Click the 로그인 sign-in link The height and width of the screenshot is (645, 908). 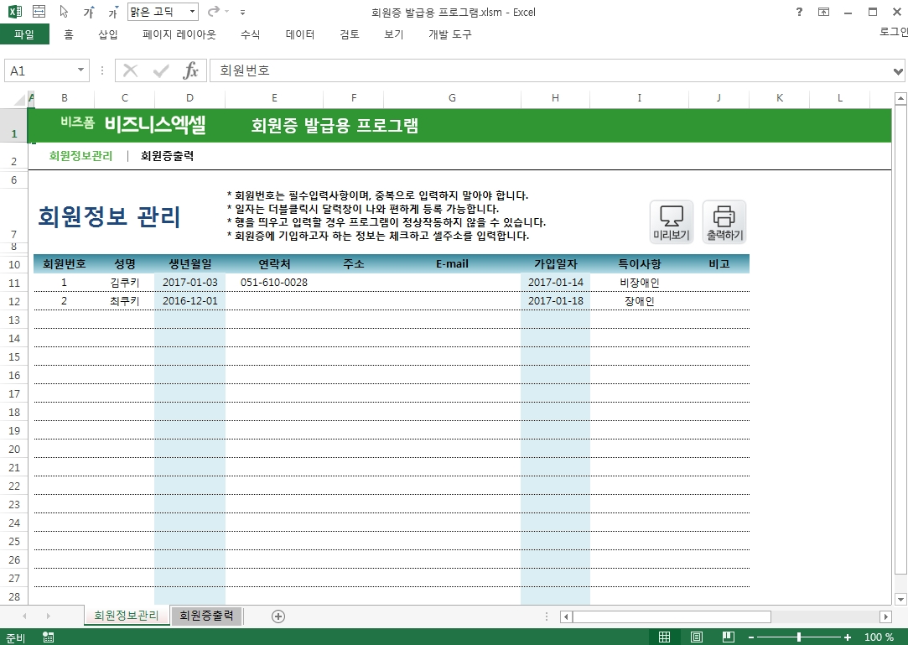pos(894,32)
